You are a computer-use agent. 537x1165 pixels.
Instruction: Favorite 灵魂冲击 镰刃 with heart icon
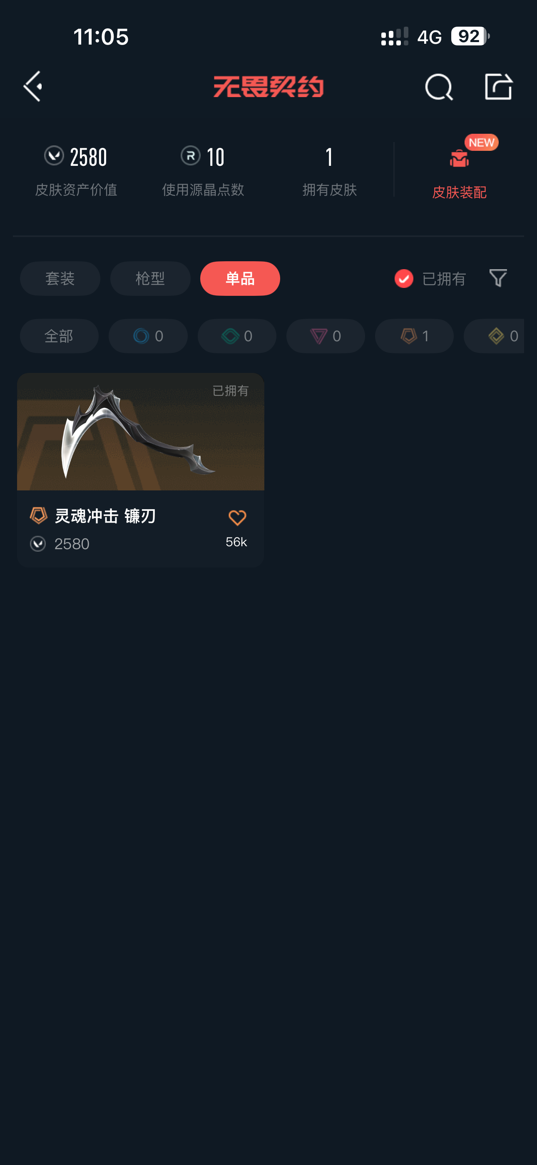pyautogui.click(x=237, y=518)
